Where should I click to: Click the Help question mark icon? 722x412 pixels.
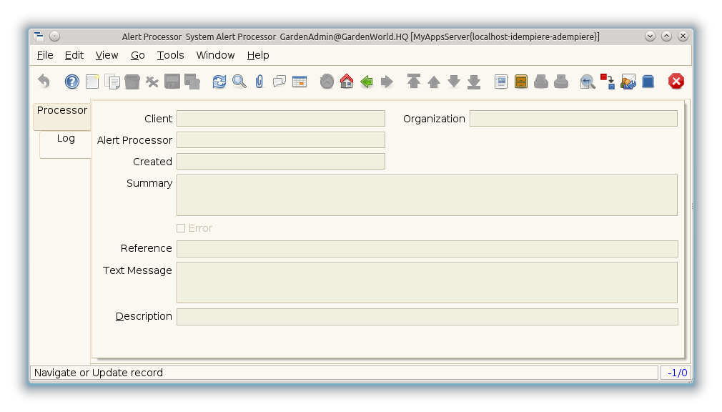72,82
